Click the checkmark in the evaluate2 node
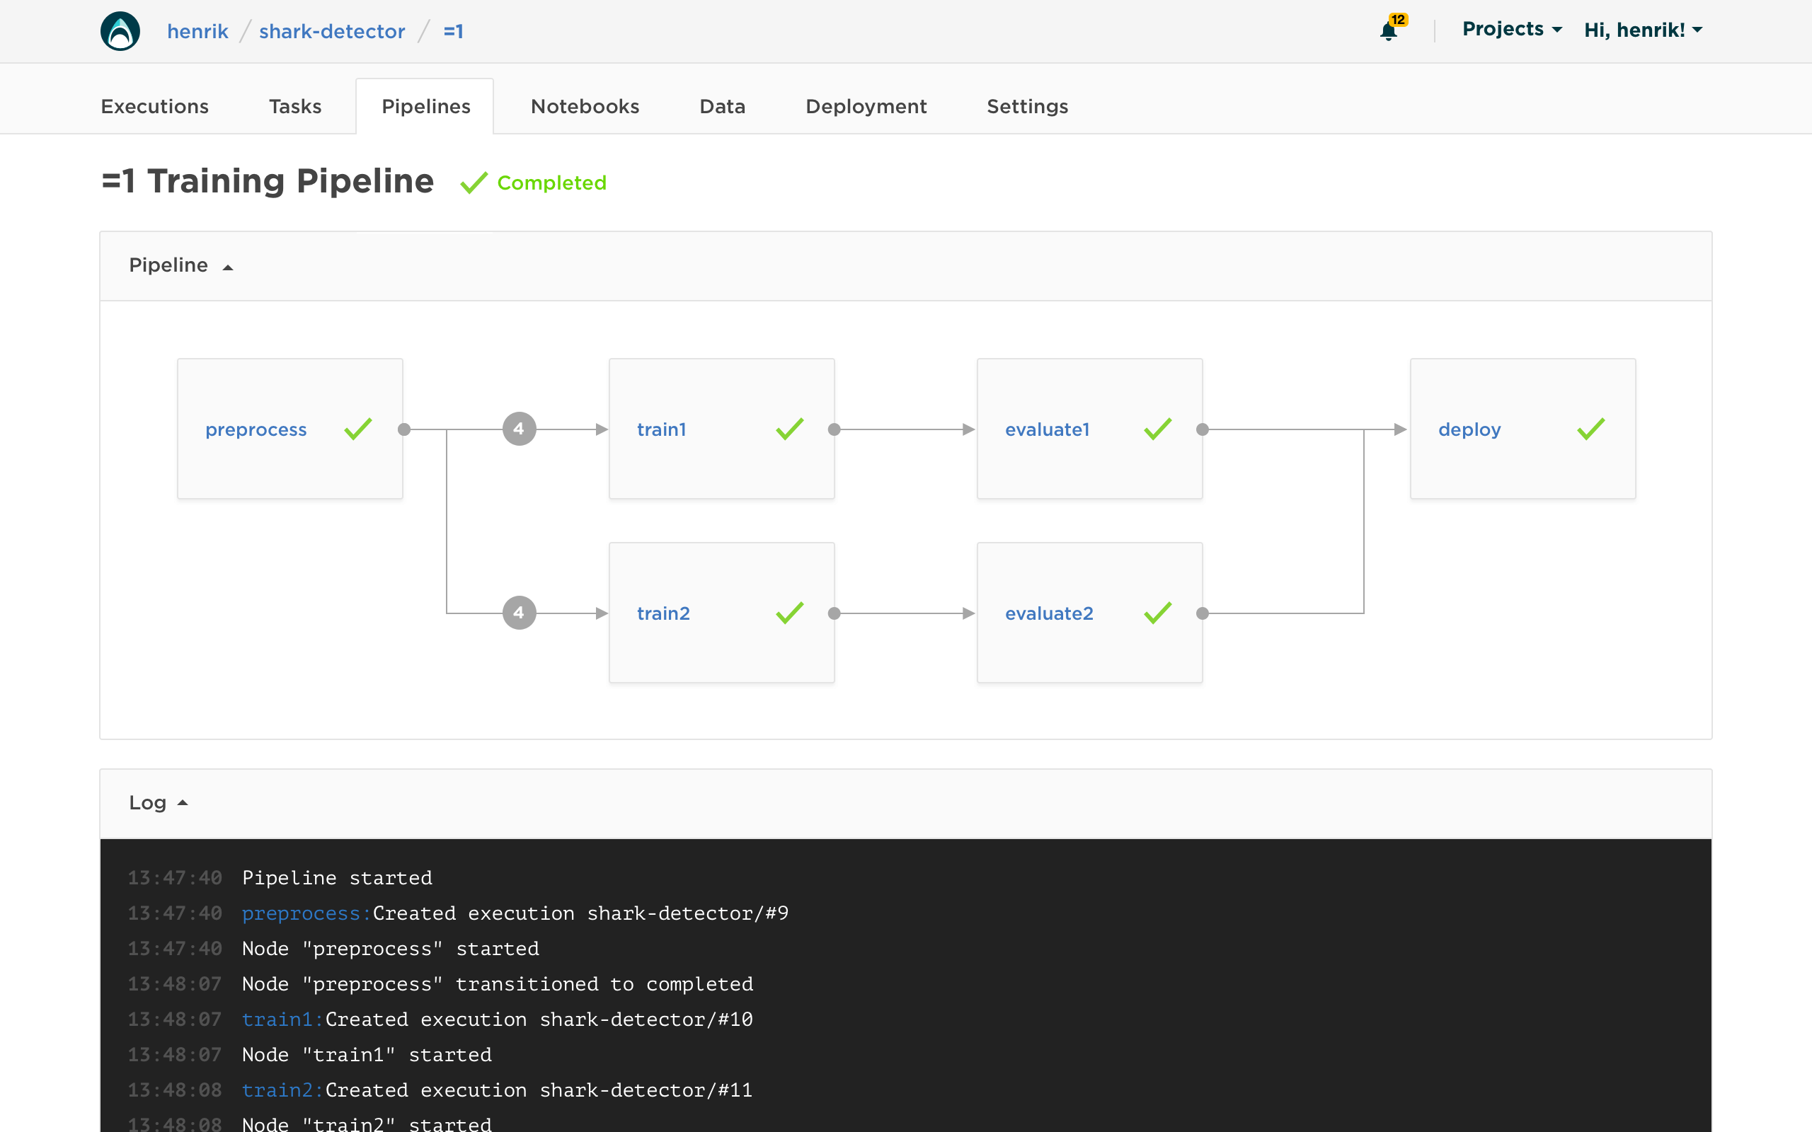The height and width of the screenshot is (1132, 1812). (1157, 613)
